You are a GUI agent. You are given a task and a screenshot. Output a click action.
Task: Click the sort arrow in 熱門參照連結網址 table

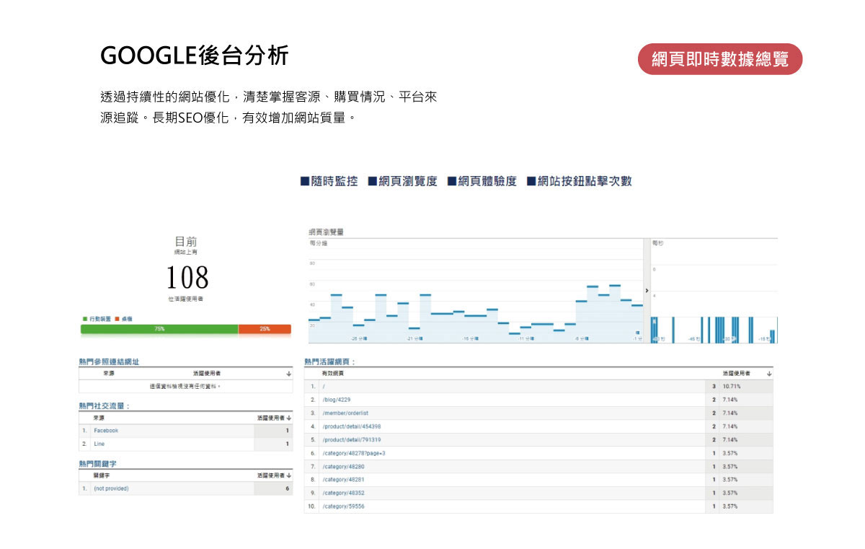[289, 374]
